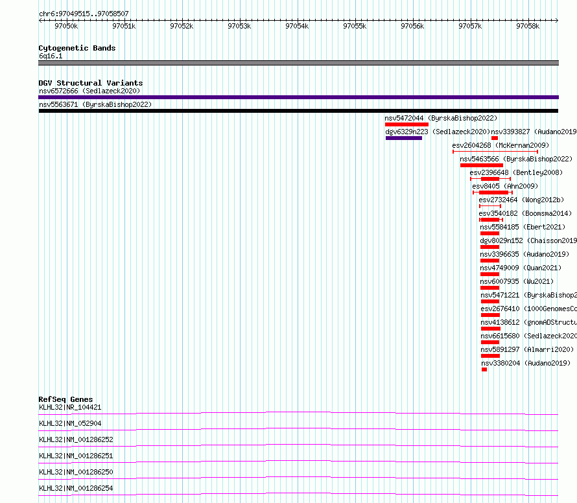This screenshot has height=503, width=577.
Task: Click the red bar under nsv6007935
Action: [489, 288]
